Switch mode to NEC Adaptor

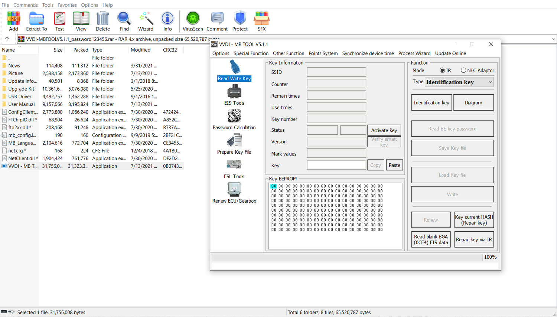click(x=463, y=70)
